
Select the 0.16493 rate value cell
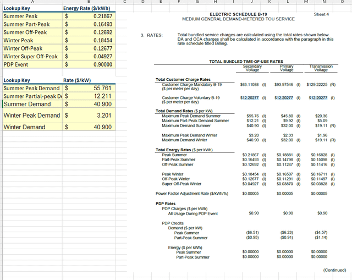(x=89, y=24)
